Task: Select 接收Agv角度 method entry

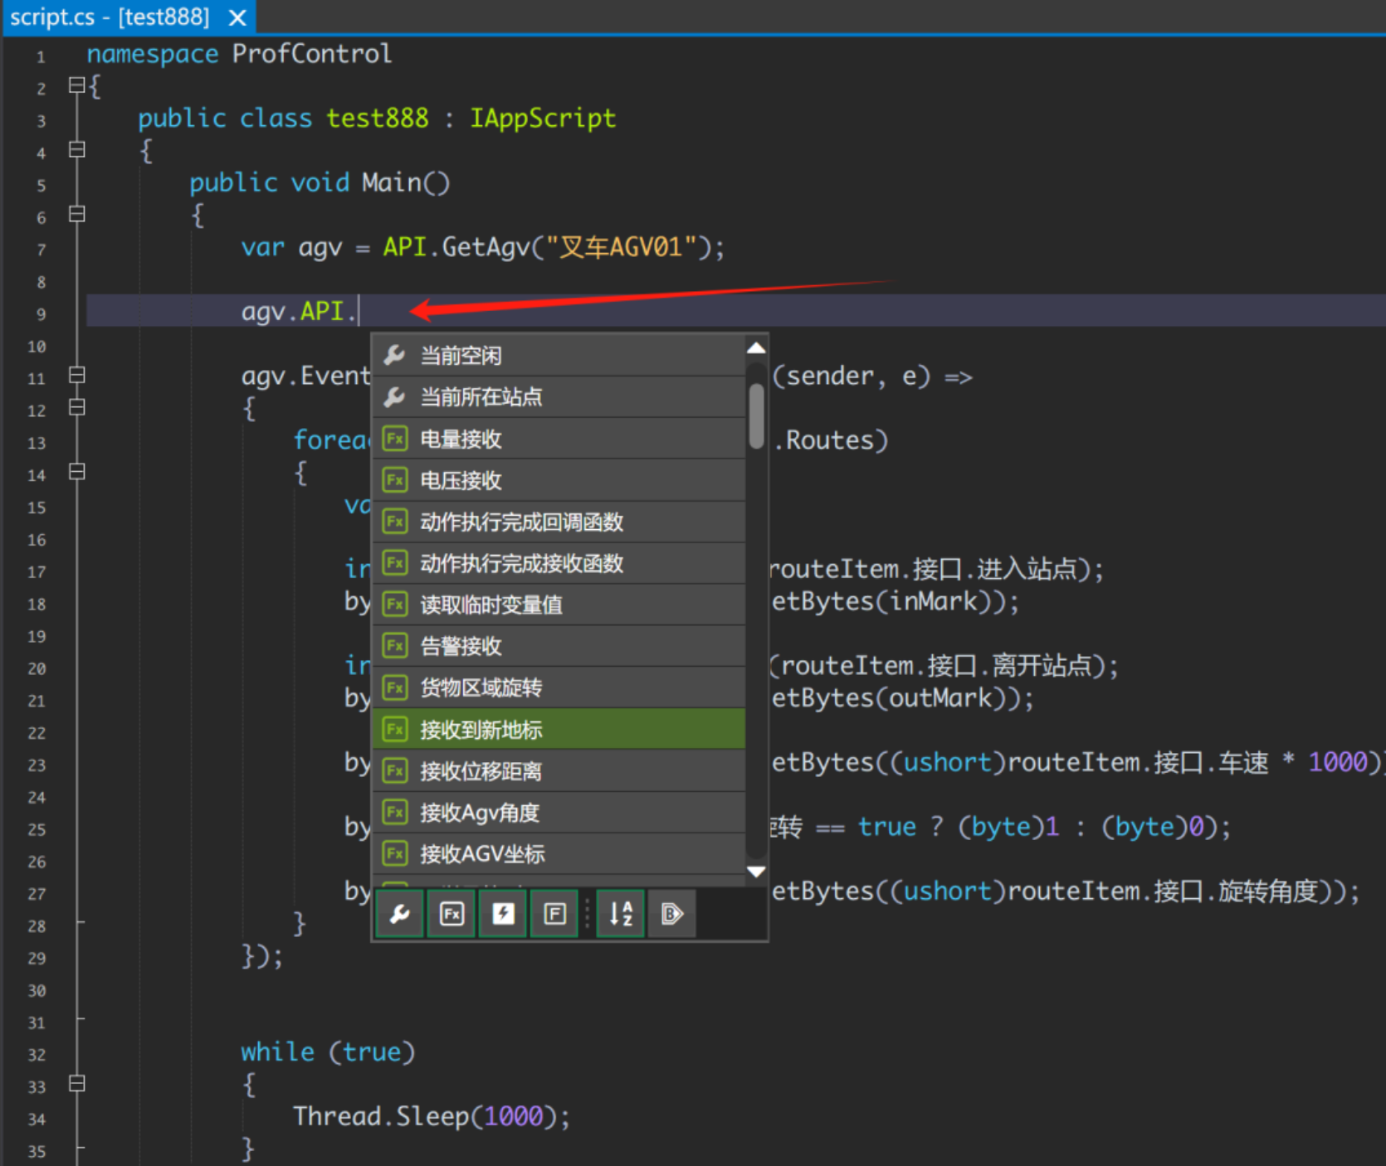Action: (x=559, y=813)
